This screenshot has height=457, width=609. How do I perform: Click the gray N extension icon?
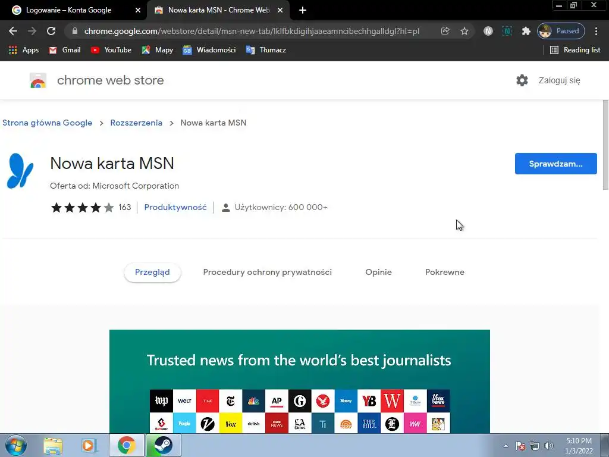tap(488, 31)
